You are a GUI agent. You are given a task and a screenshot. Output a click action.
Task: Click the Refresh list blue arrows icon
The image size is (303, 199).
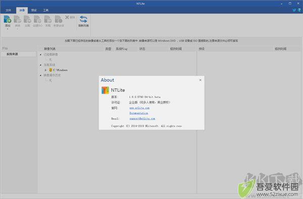coord(83,19)
